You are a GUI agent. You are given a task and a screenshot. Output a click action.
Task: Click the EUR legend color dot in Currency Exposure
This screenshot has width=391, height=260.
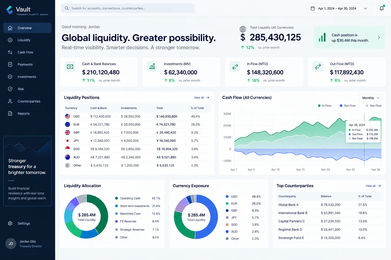(x=227, y=204)
